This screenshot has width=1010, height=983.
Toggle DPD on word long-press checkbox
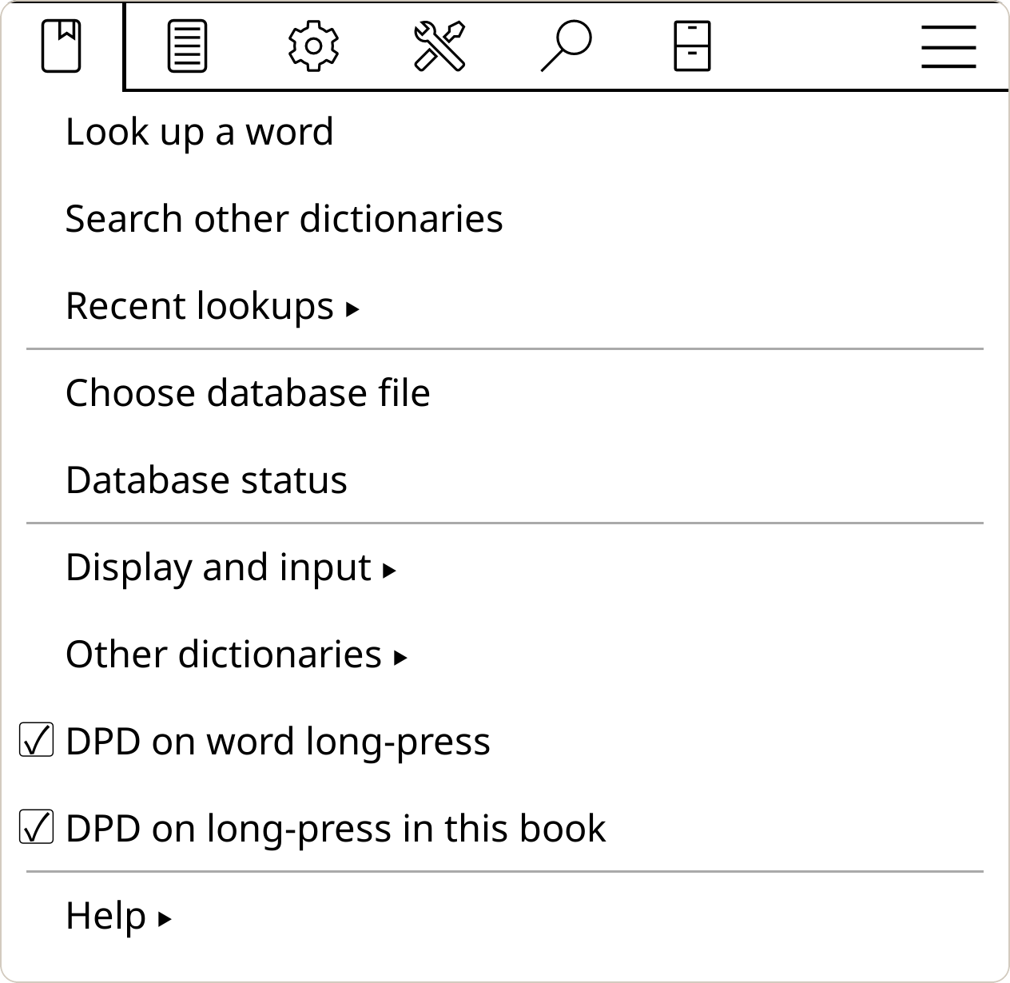(37, 741)
